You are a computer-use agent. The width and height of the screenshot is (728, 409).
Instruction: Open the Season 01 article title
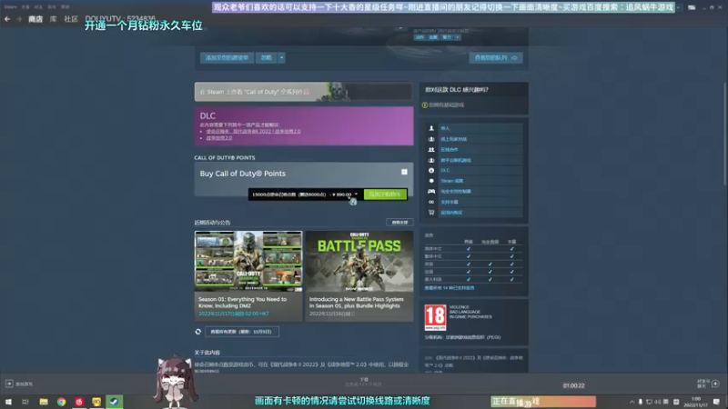pos(242,303)
